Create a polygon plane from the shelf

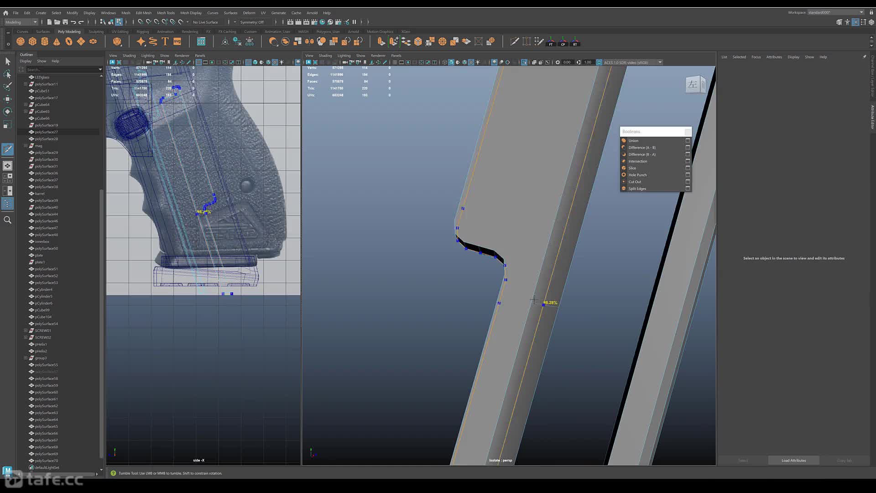81,42
